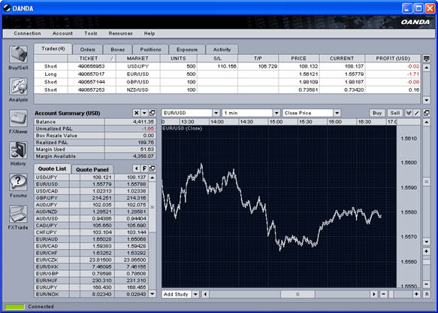The height and width of the screenshot is (313, 438).
Task: Click the Margin Available value 4,358.07
Action: coord(143,156)
